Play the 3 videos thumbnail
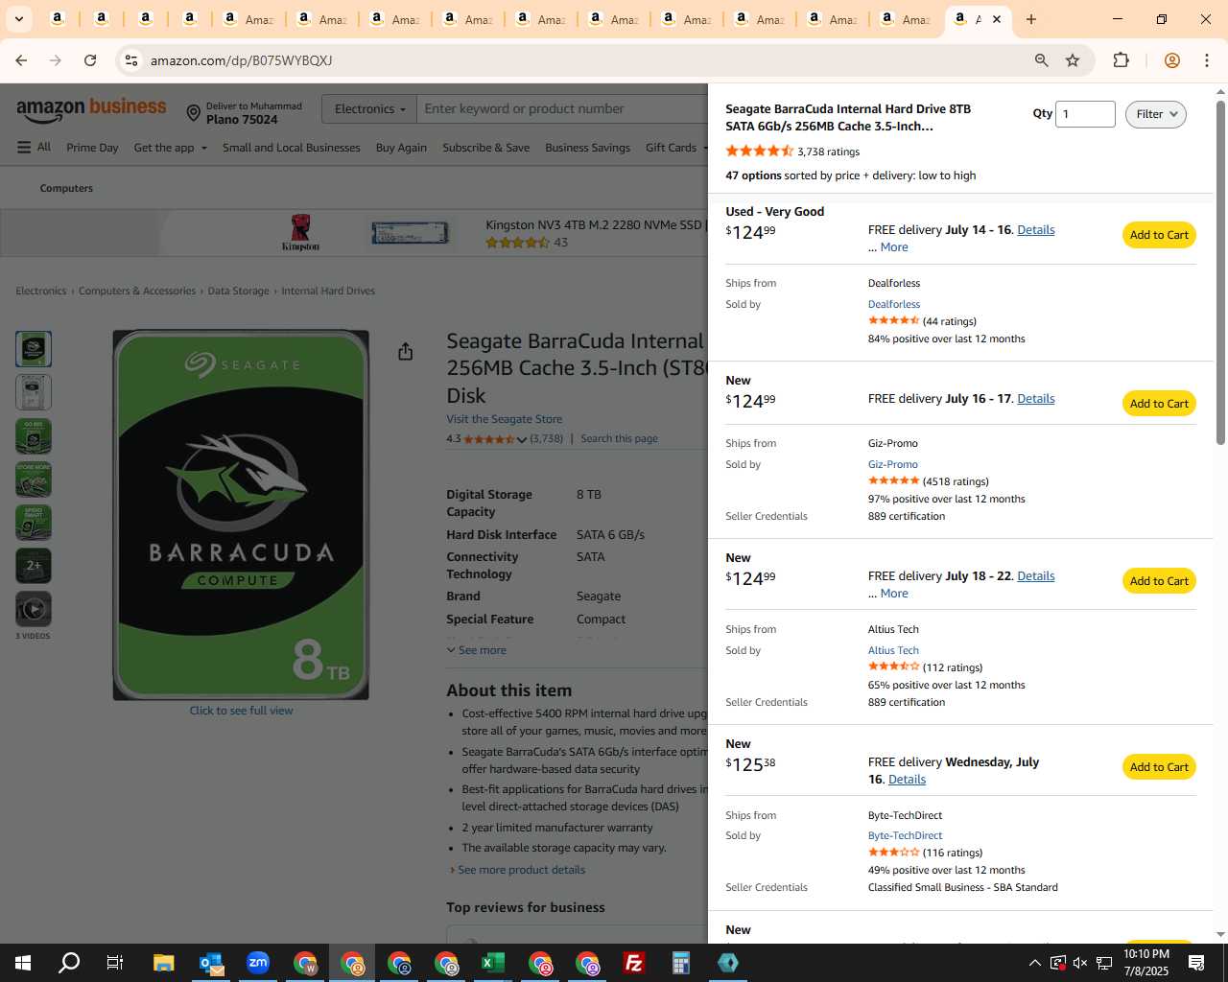This screenshot has width=1228, height=982. tap(34, 609)
